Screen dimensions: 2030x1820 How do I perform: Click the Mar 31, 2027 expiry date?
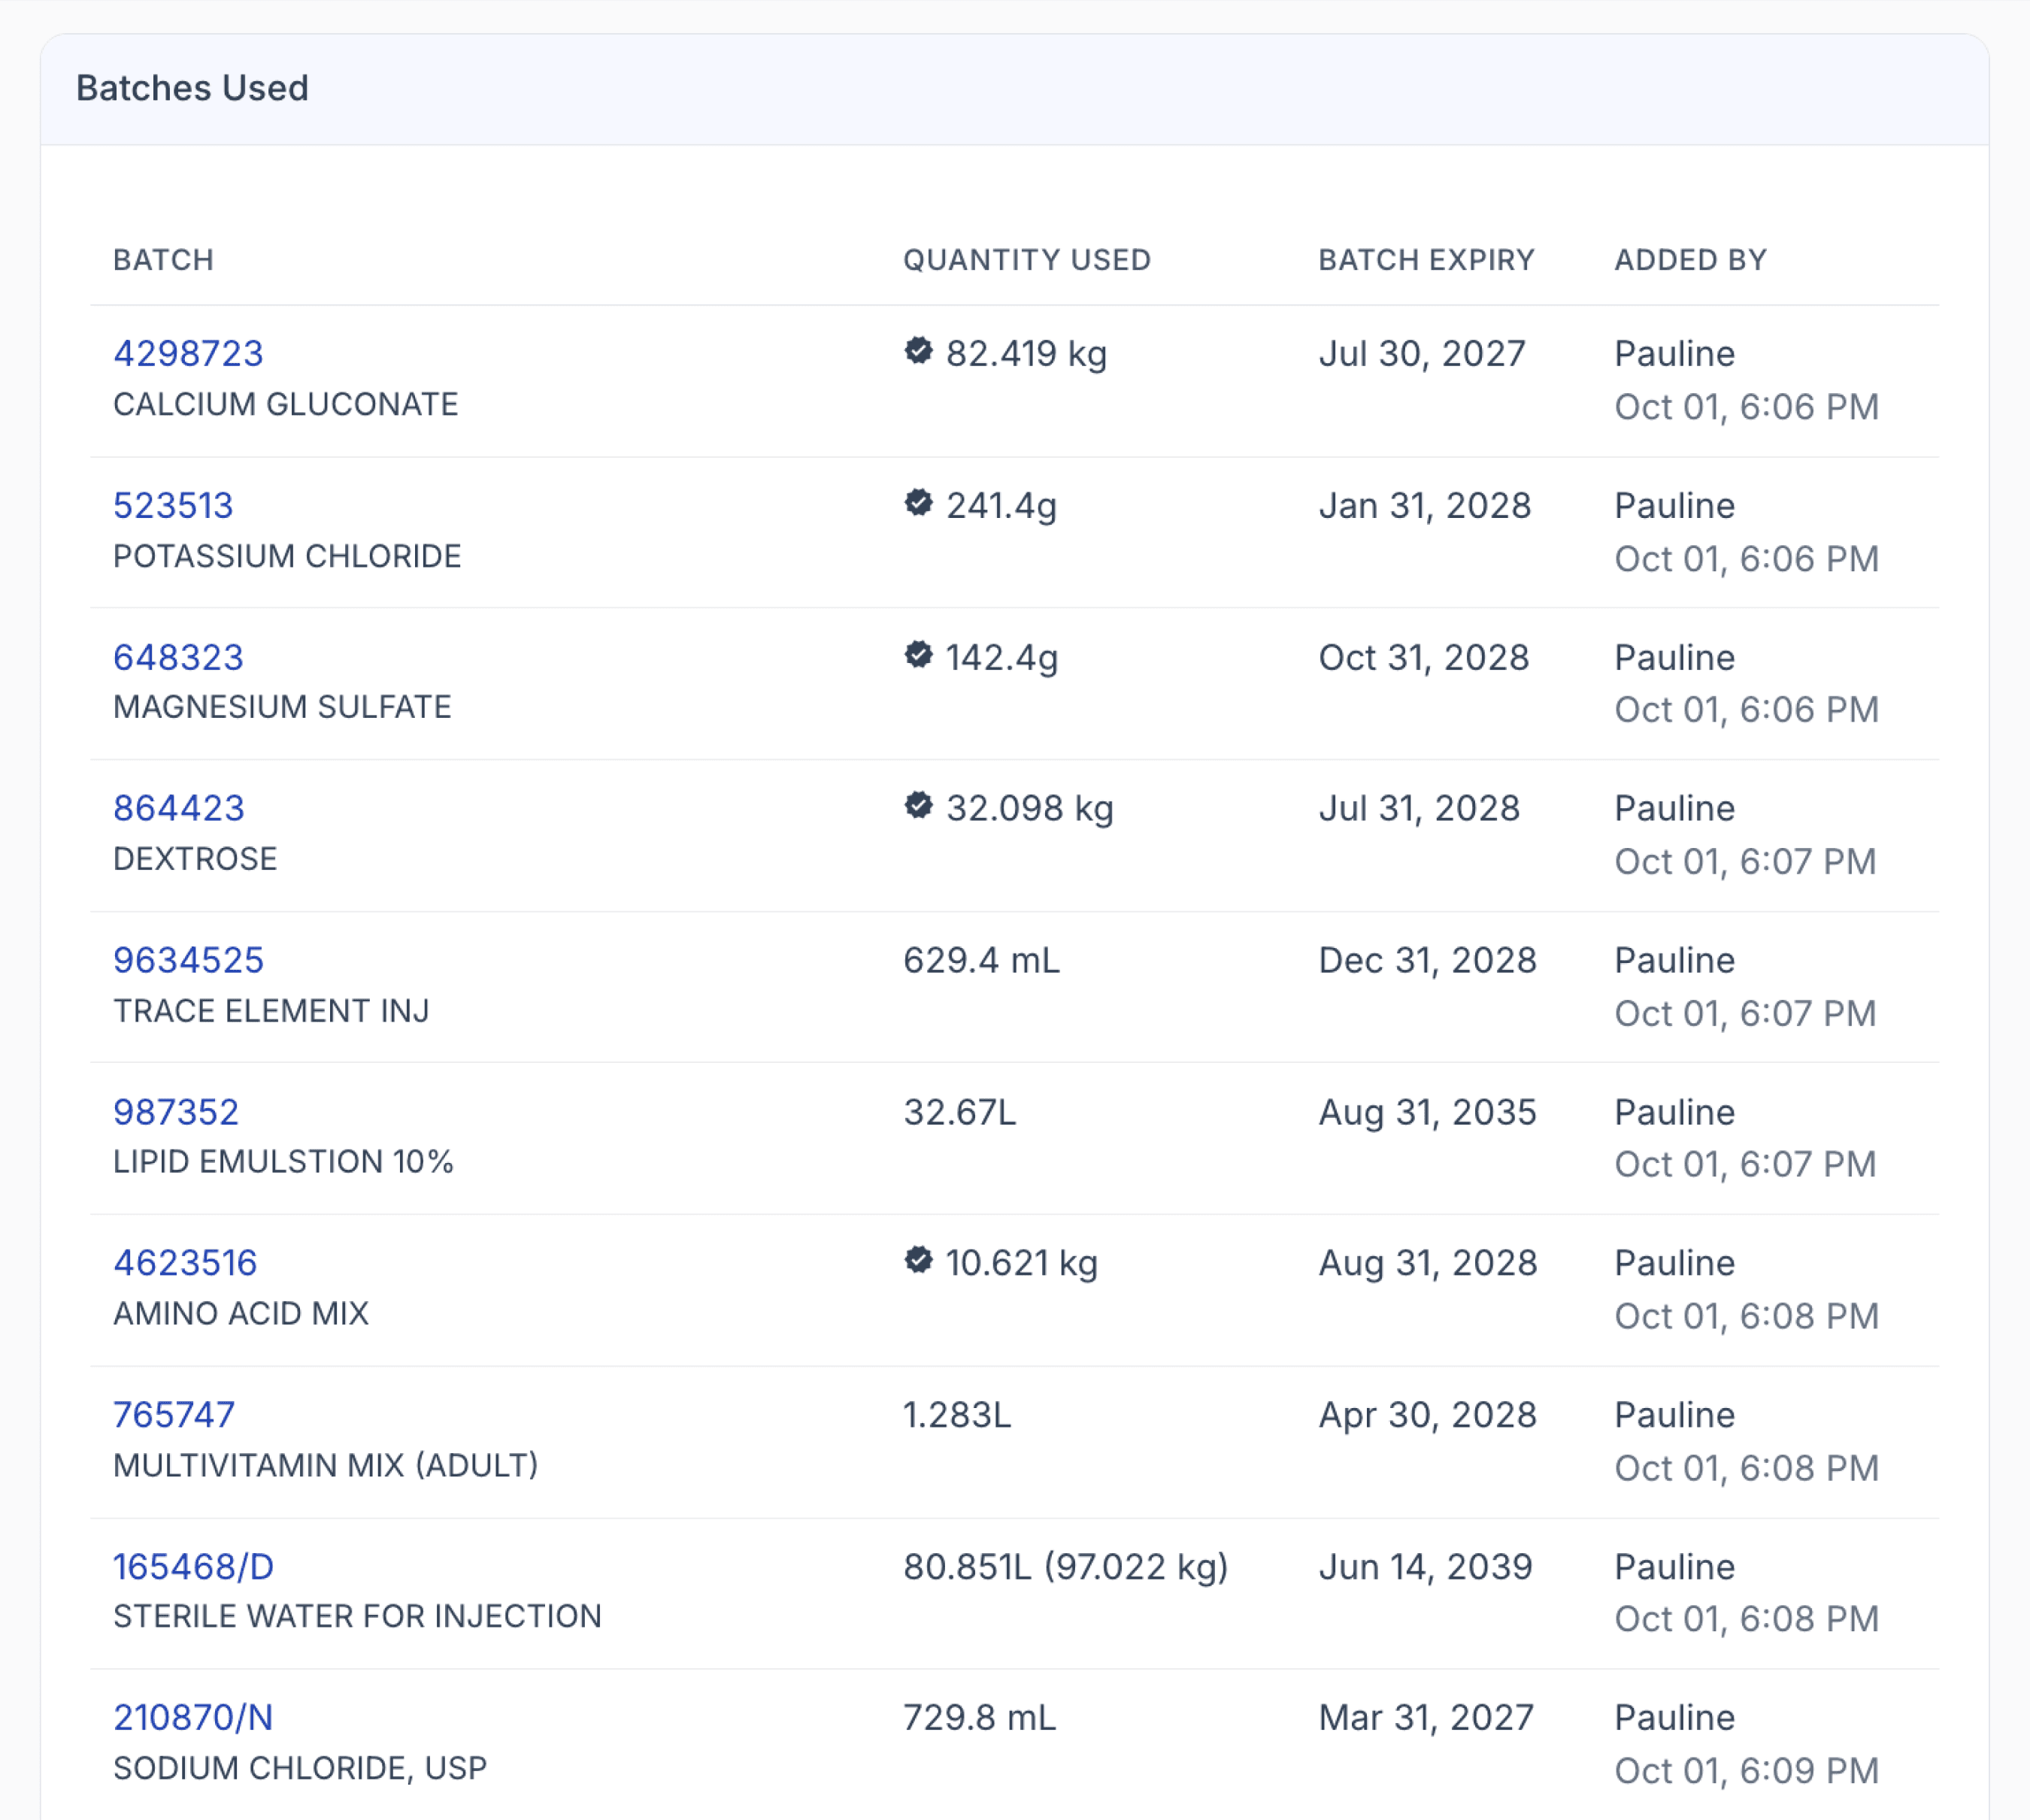(1426, 1719)
